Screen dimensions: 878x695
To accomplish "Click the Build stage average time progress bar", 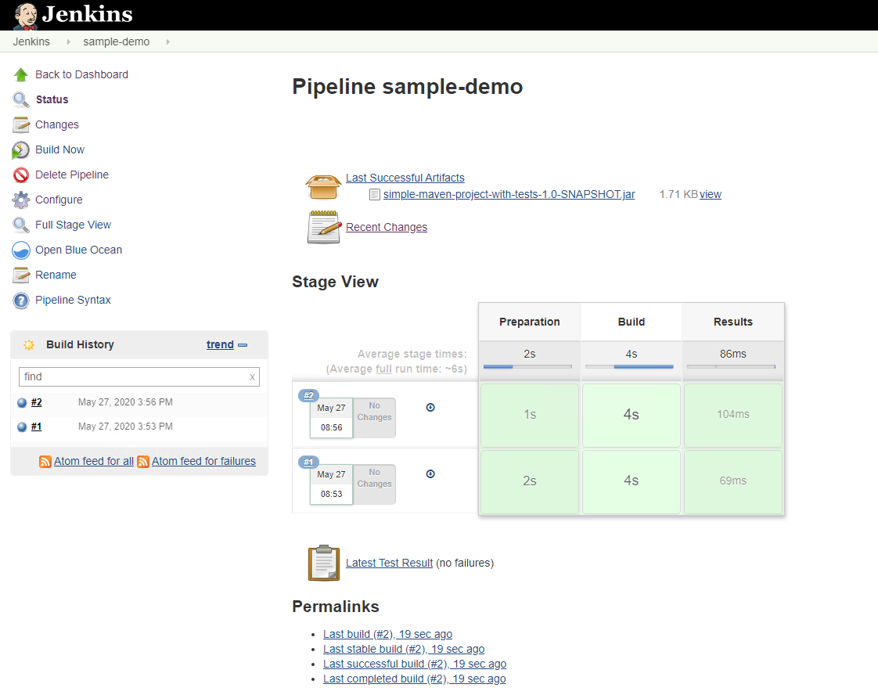I will 629,367.
